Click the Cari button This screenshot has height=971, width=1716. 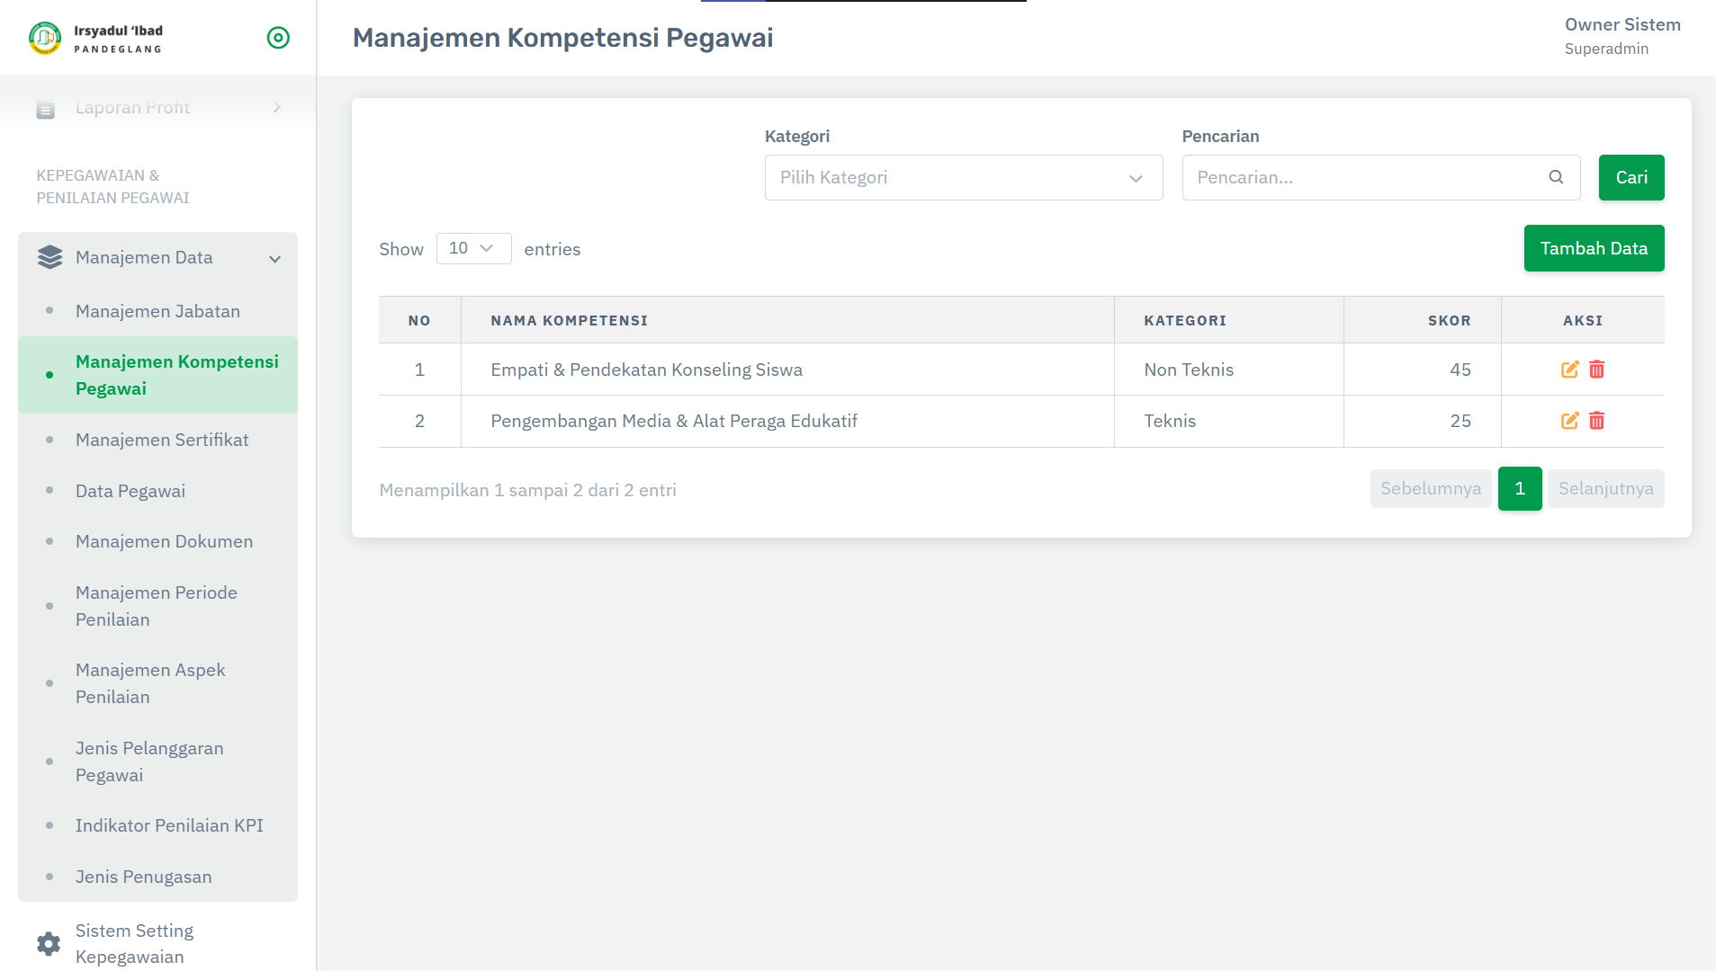[x=1631, y=177]
